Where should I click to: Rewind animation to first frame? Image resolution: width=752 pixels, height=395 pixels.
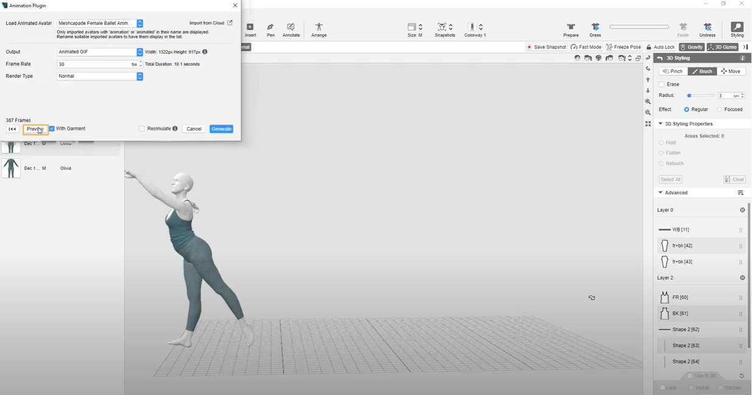click(x=12, y=129)
